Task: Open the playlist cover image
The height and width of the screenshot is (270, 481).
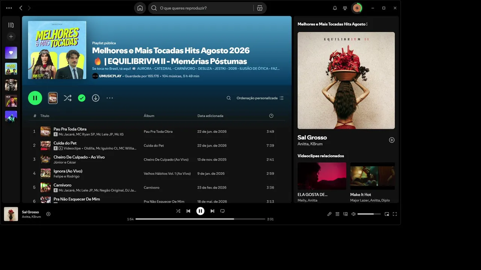Action: [x=57, y=50]
